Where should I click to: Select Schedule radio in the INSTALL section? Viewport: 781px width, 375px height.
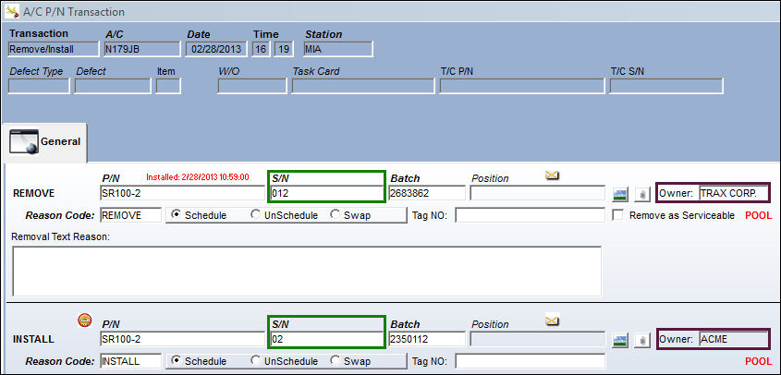tap(176, 360)
